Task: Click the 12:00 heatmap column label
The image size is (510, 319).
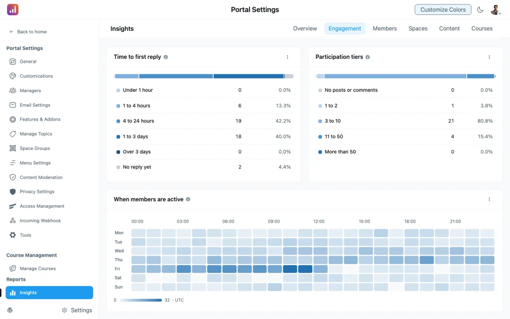Action: tap(319, 221)
